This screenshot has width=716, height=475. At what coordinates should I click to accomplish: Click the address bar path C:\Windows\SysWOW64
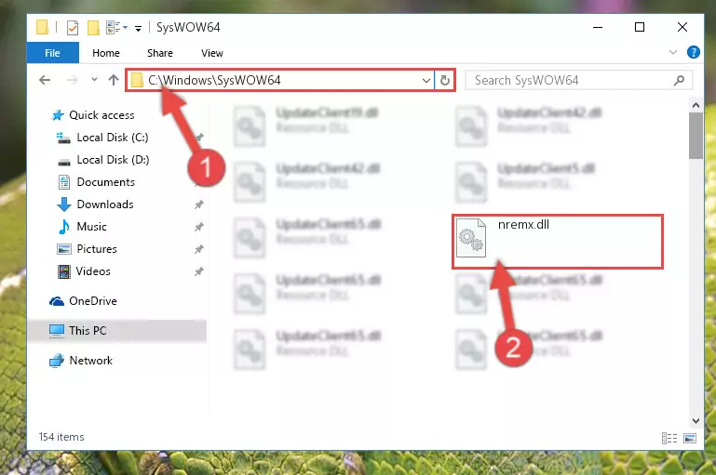214,80
